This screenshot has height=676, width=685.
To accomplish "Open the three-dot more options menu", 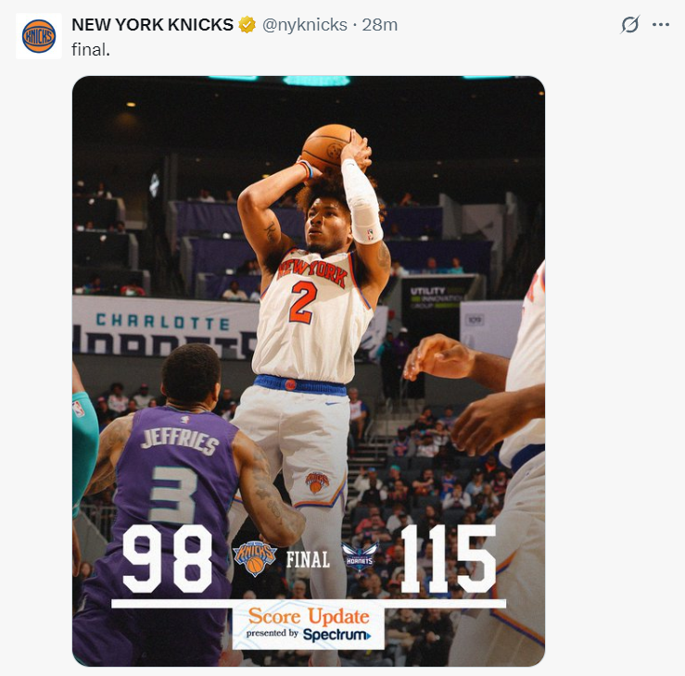I will [661, 24].
